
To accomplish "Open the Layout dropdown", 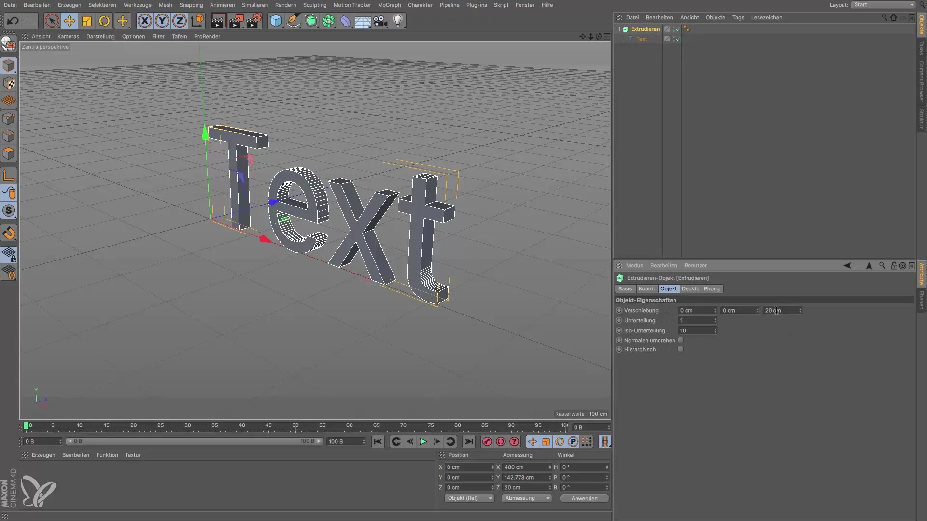I will click(883, 5).
